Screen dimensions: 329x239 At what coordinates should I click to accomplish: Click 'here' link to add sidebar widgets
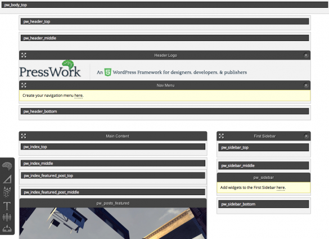tap(281, 188)
